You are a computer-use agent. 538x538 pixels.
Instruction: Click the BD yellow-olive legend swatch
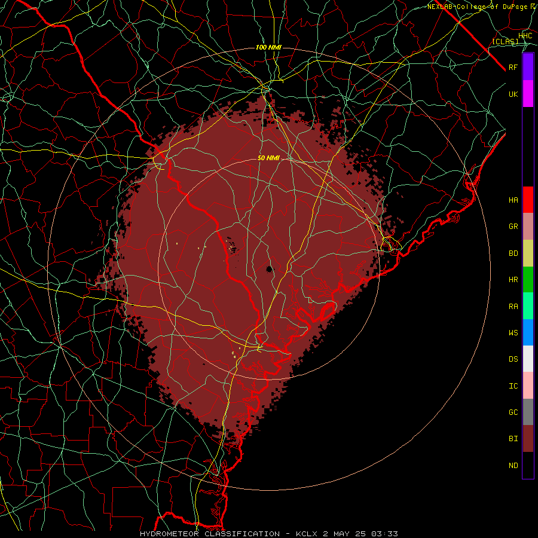click(528, 253)
